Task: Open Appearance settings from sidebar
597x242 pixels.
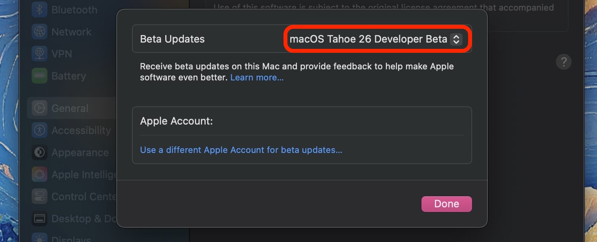Action: pyautogui.click(x=80, y=153)
